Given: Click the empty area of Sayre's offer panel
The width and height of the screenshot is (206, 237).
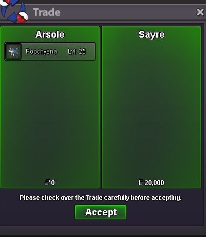Looking at the screenshot, I should tap(152, 110).
